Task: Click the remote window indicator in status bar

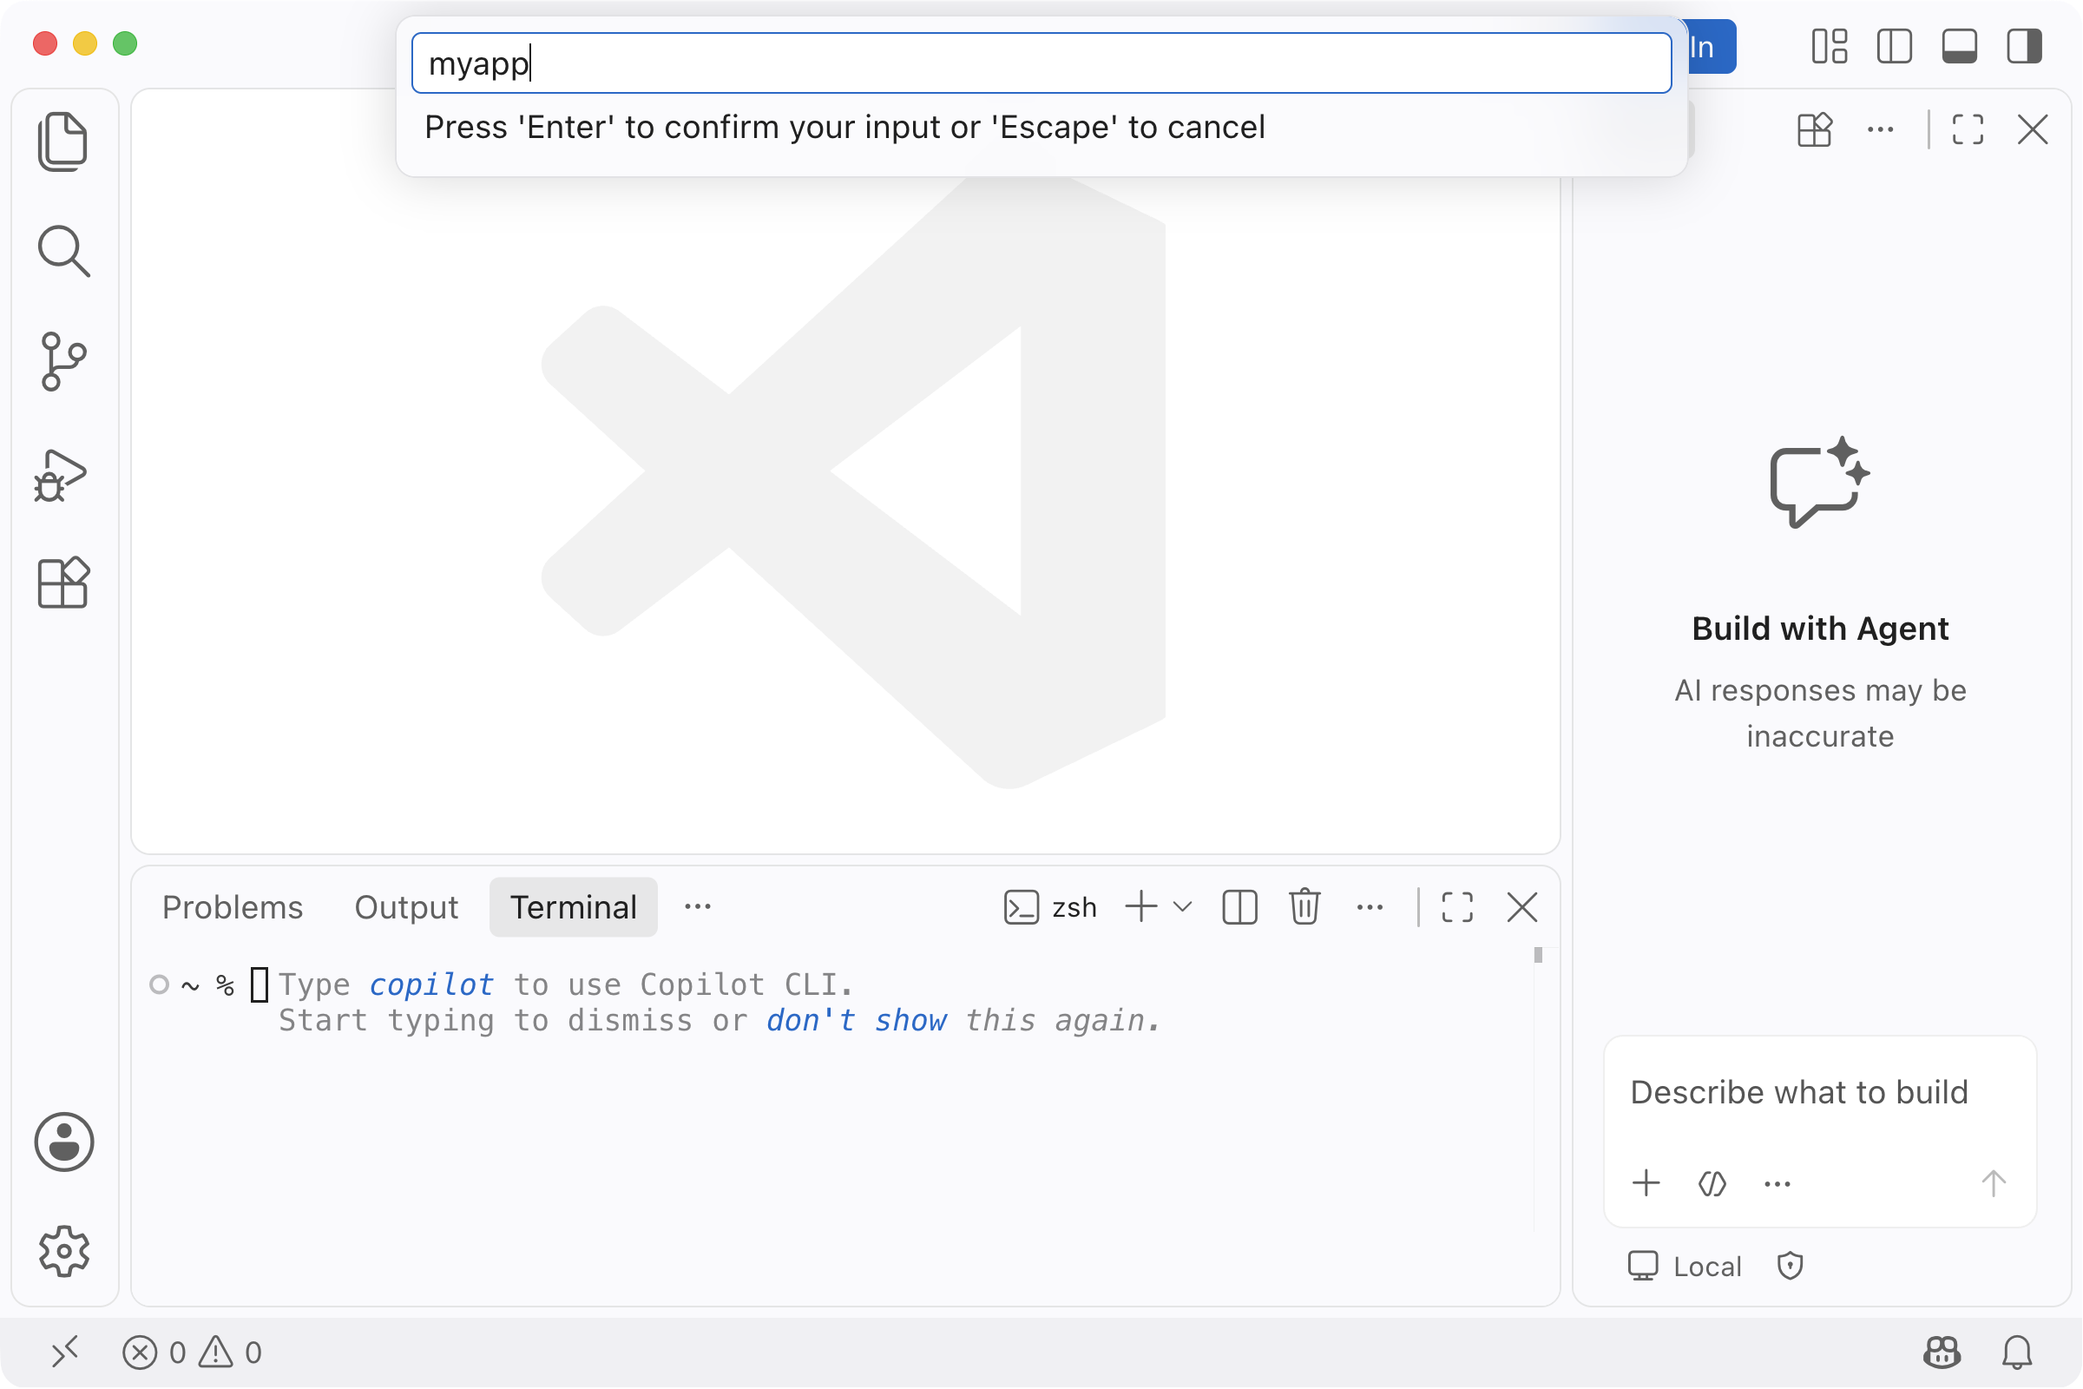Action: [x=64, y=1352]
